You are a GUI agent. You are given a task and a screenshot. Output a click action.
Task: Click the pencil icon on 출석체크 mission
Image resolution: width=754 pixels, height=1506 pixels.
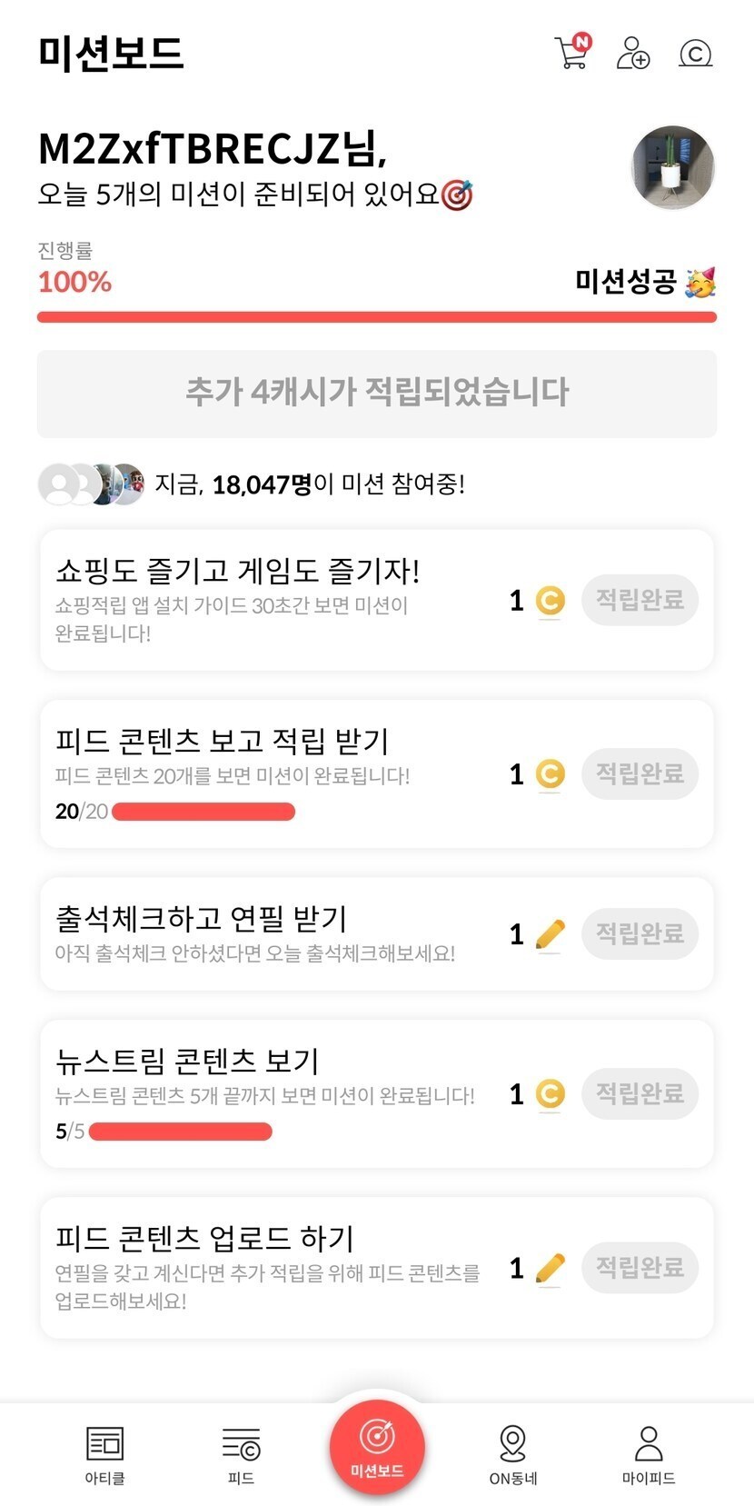click(x=550, y=934)
